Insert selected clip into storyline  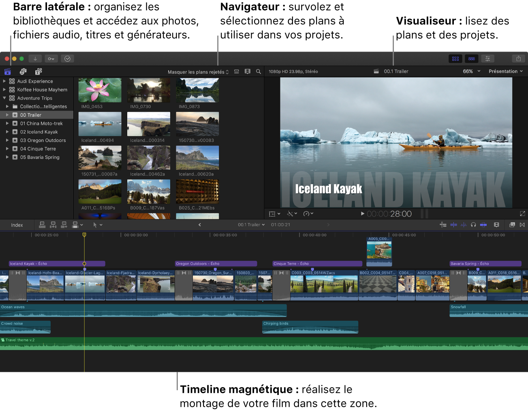pyautogui.click(x=53, y=225)
